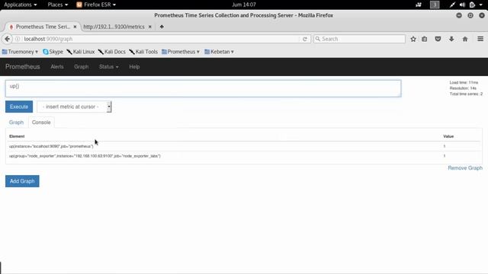
Task: Open the power status icon in panel
Action: coord(472,5)
